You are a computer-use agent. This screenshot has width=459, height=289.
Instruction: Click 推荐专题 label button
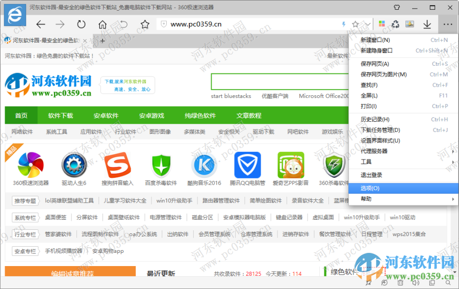click(25, 201)
